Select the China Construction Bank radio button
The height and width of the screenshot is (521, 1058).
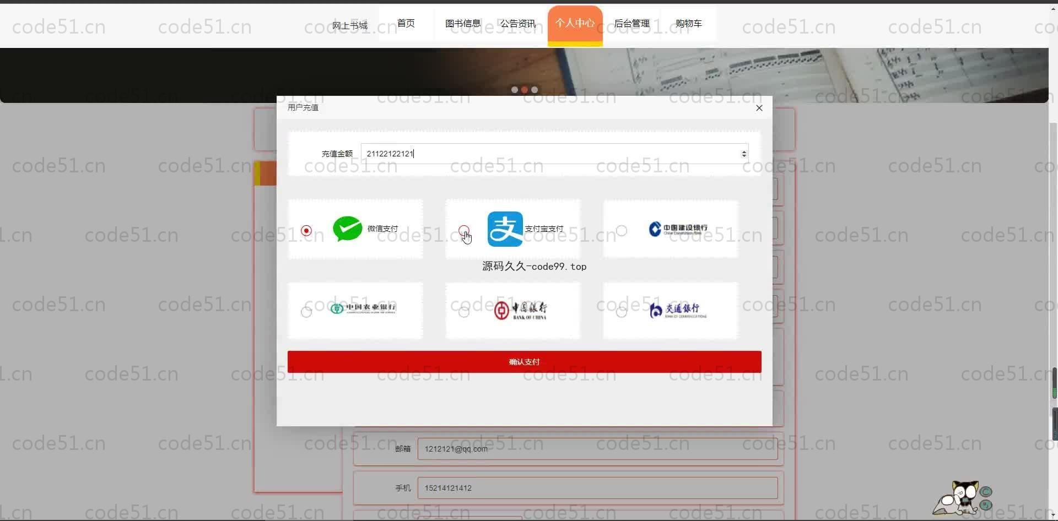(622, 230)
